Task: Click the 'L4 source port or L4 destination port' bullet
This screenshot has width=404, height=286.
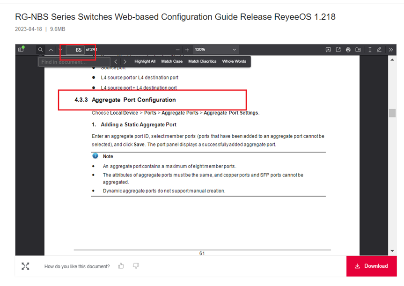Action: pyautogui.click(x=140, y=78)
